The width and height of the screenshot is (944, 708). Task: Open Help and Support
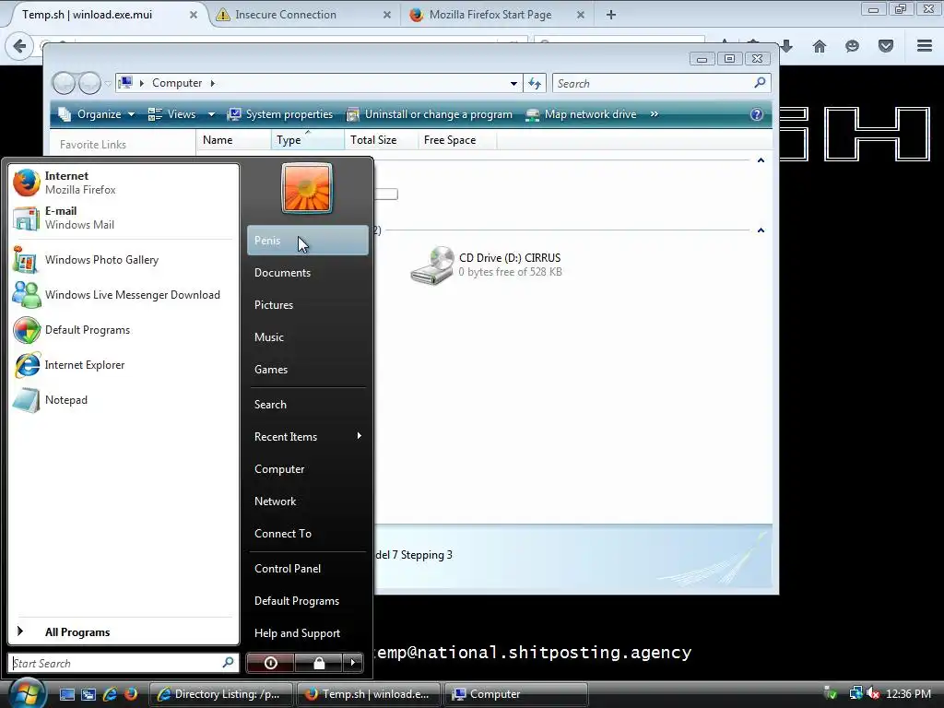click(307, 633)
